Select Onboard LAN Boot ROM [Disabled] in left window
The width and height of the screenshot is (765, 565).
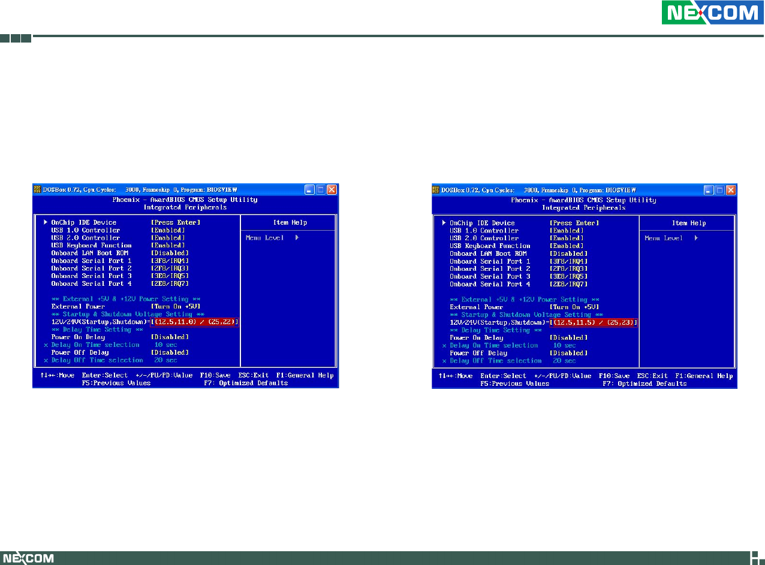169,253
